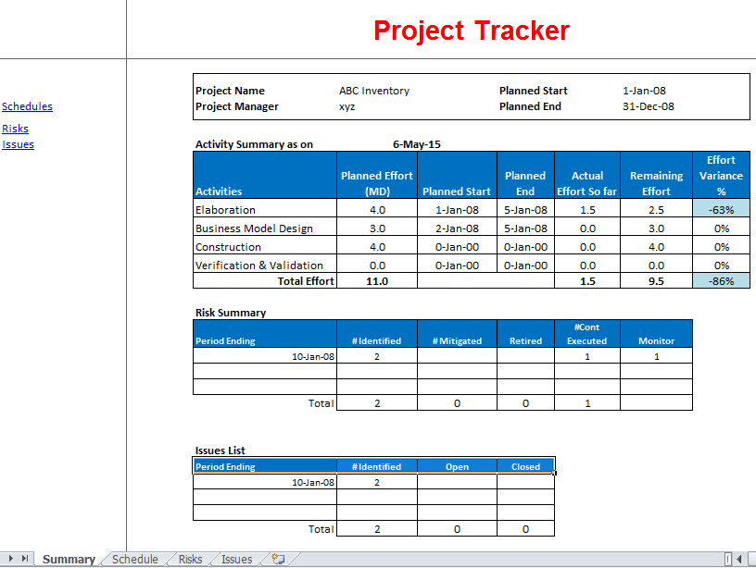Select the 11.0 total planned effort cell
Screen dimensions: 756x568
(377, 281)
